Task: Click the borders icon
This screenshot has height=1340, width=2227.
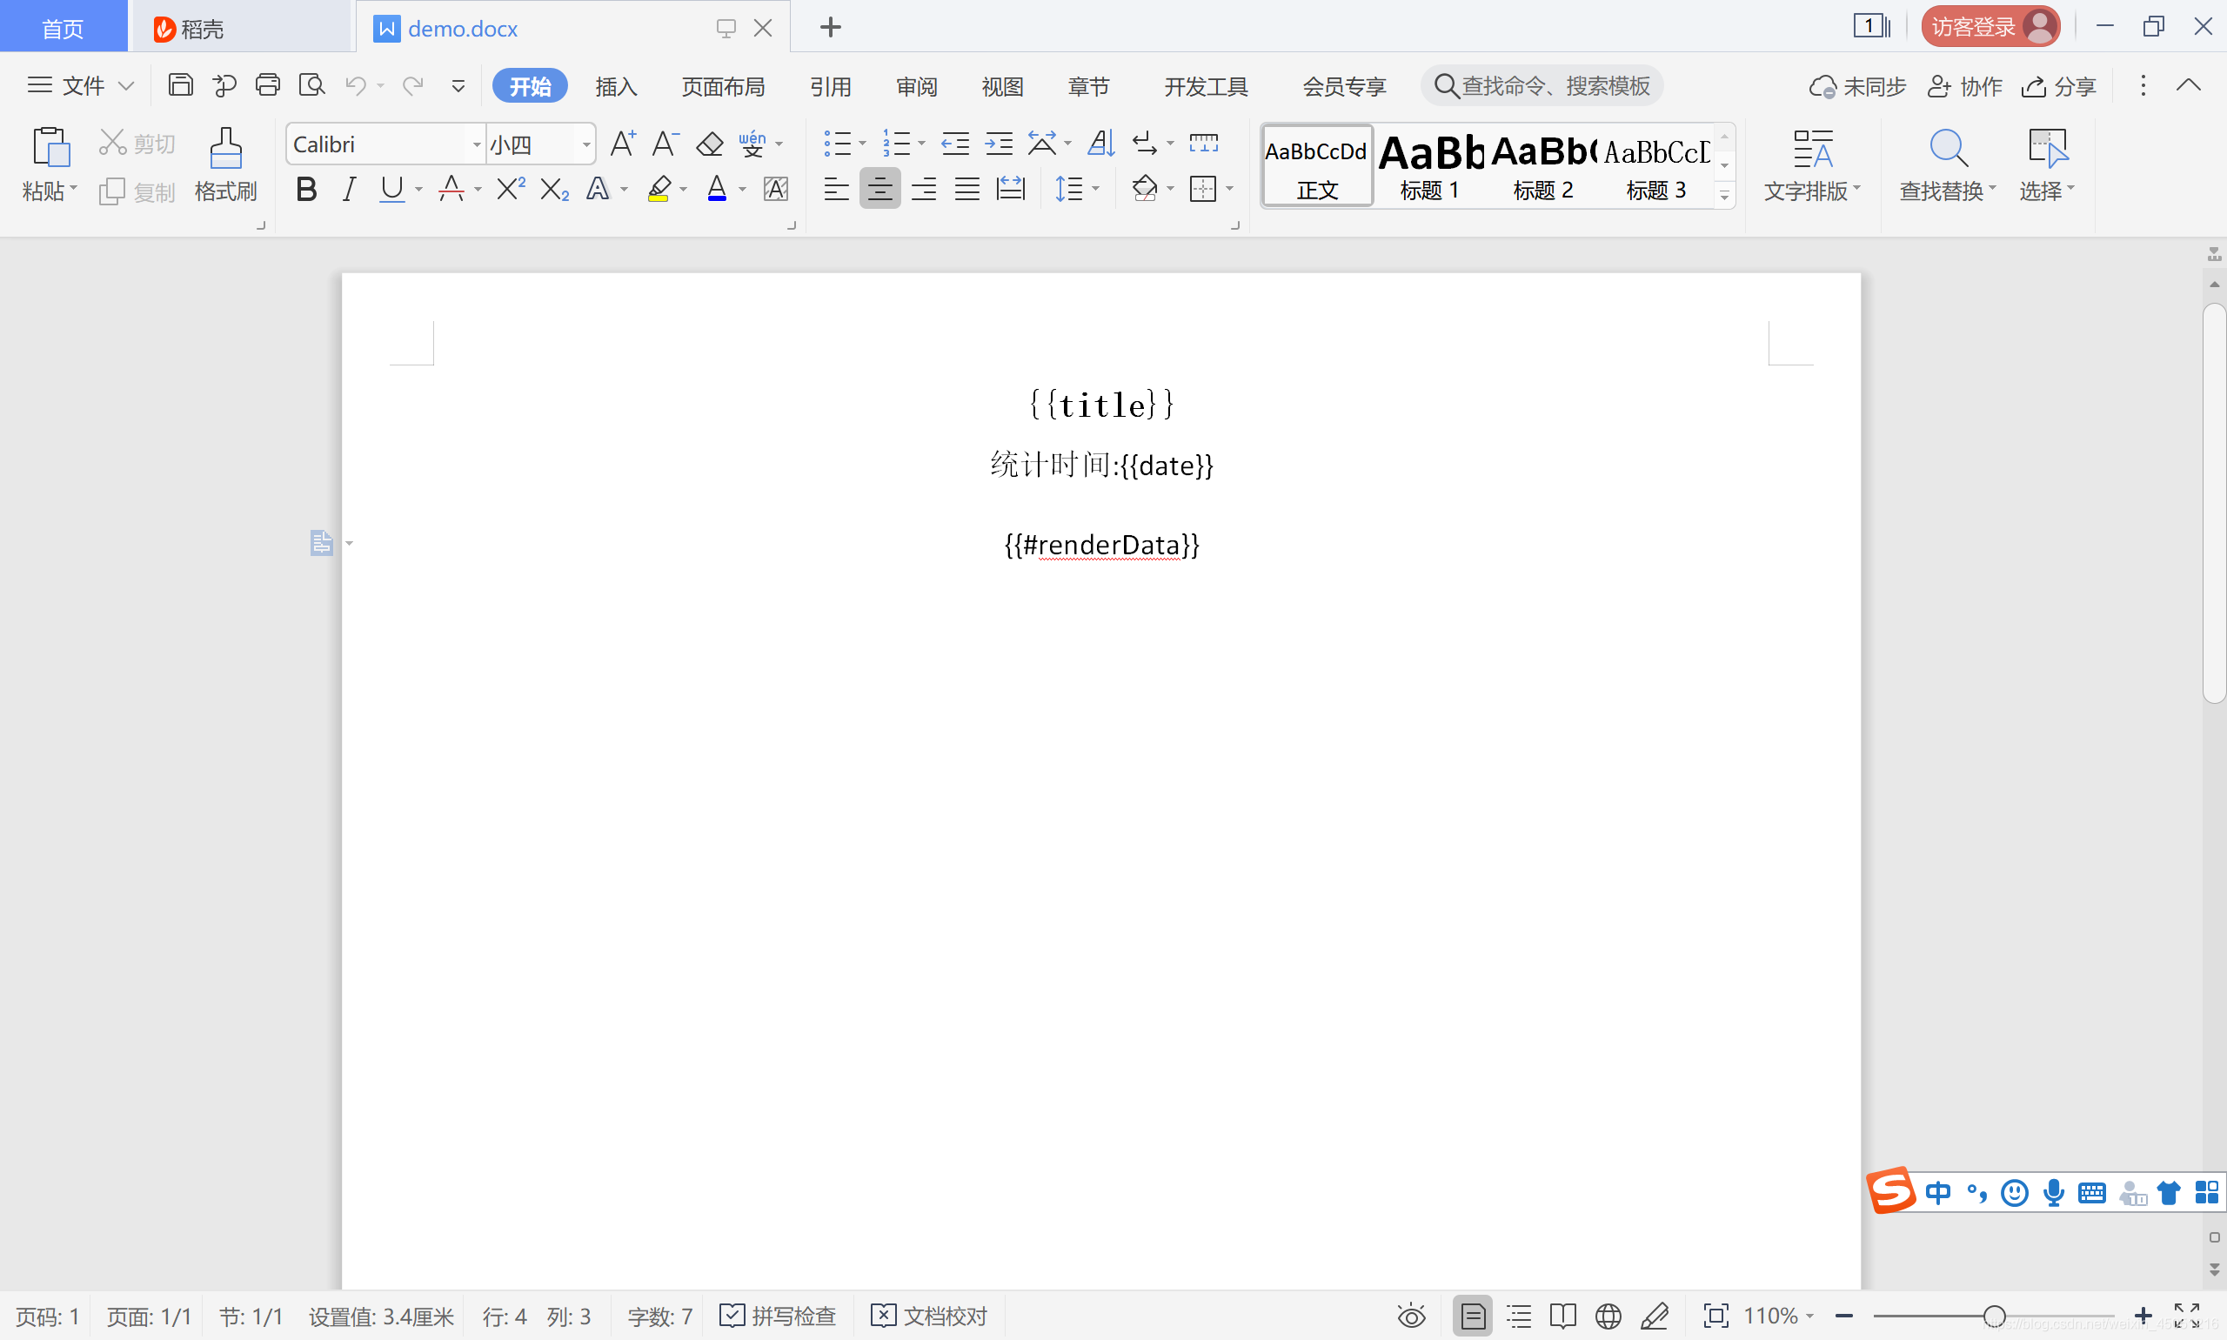Action: (1203, 189)
